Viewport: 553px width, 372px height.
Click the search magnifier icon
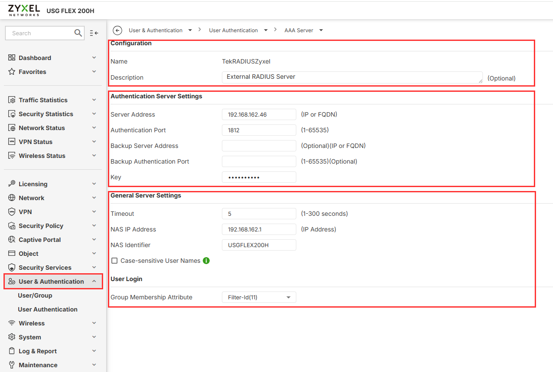coord(78,33)
